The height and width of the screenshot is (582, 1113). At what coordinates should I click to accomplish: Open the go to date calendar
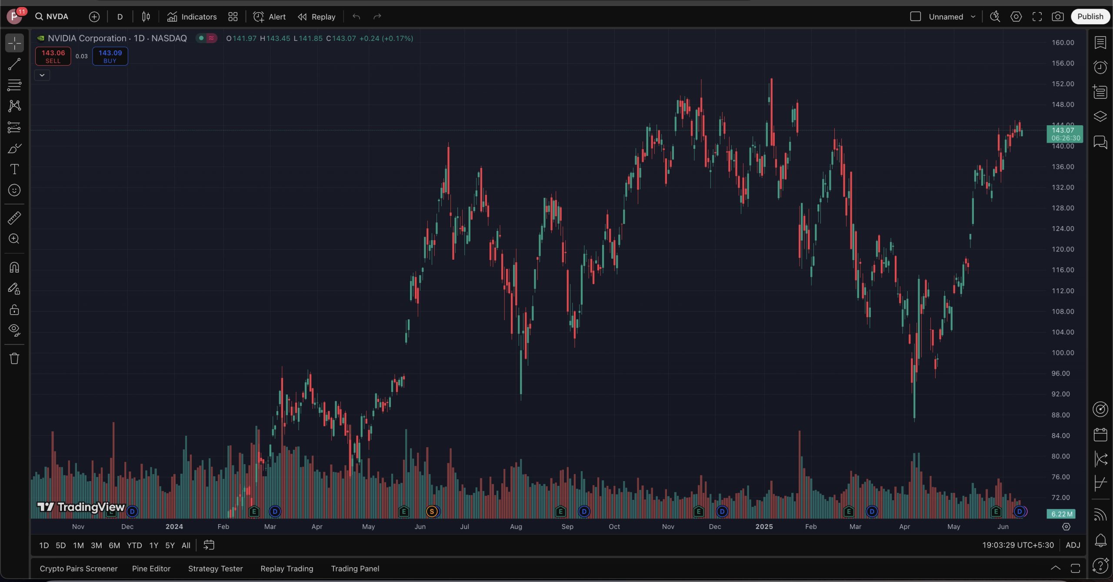coord(209,545)
